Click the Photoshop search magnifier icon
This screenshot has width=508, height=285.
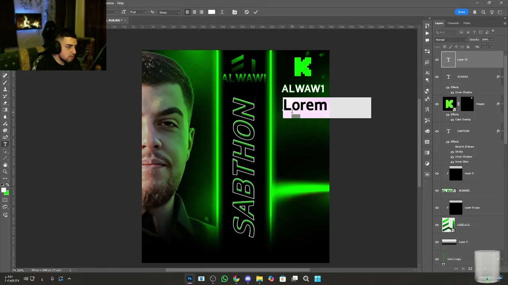[x=483, y=12]
